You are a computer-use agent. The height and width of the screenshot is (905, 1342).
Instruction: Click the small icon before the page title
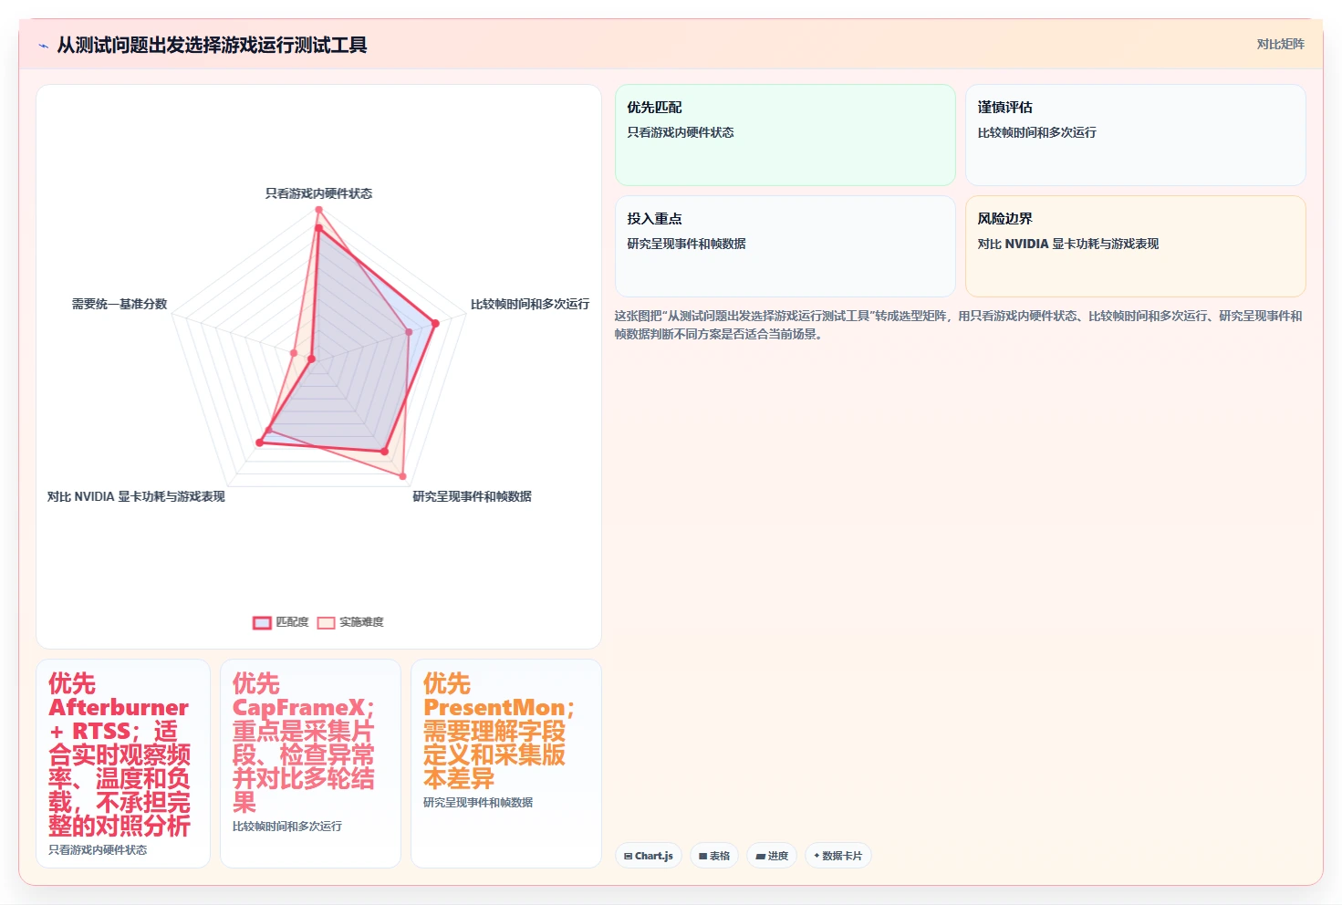click(x=43, y=46)
